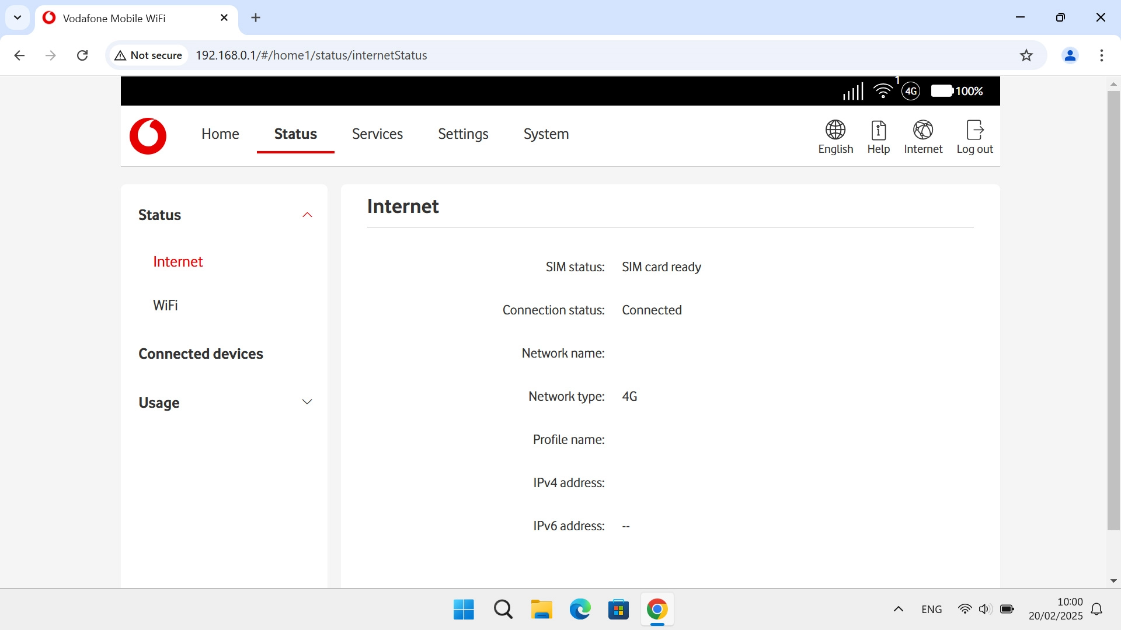Image resolution: width=1121 pixels, height=630 pixels.
Task: Click the WiFi status icon in header
Action: coord(883,91)
